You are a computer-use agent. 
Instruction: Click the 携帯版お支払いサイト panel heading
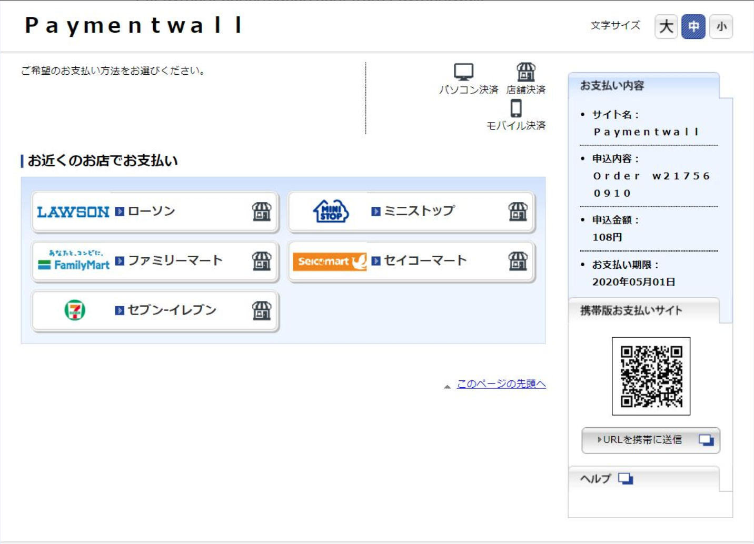[x=631, y=310]
